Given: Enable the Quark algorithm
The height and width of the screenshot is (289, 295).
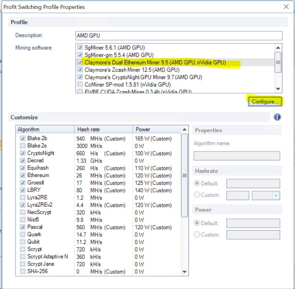Looking at the screenshot, I should pos(23,235).
